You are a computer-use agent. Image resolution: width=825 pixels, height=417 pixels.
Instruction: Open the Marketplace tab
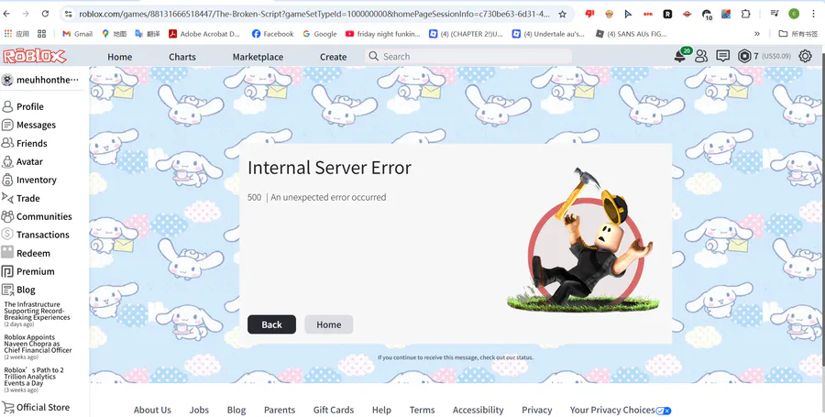[x=258, y=57]
